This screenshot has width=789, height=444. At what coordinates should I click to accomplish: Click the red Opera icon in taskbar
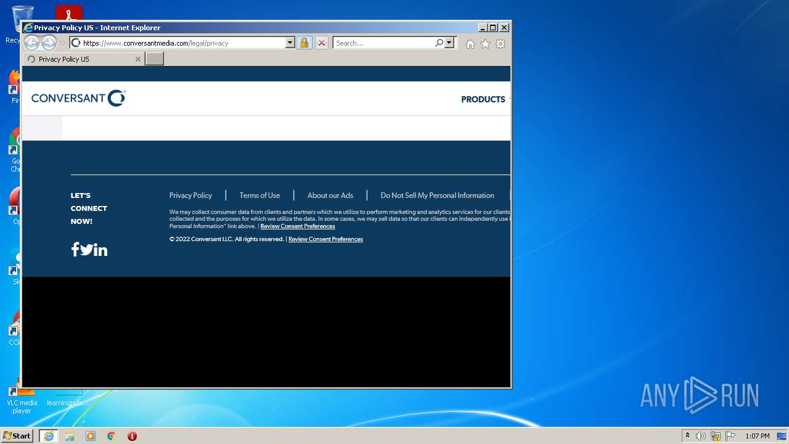[132, 436]
